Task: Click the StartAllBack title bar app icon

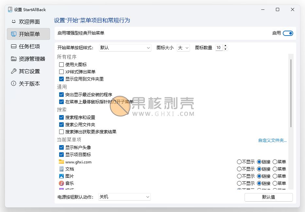Action: point(10,9)
